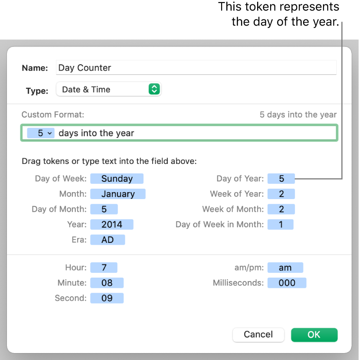Click the January month token
This screenshot has width=359, height=360.
117,193
